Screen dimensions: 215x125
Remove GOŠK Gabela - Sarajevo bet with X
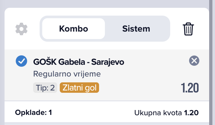[x=194, y=61]
